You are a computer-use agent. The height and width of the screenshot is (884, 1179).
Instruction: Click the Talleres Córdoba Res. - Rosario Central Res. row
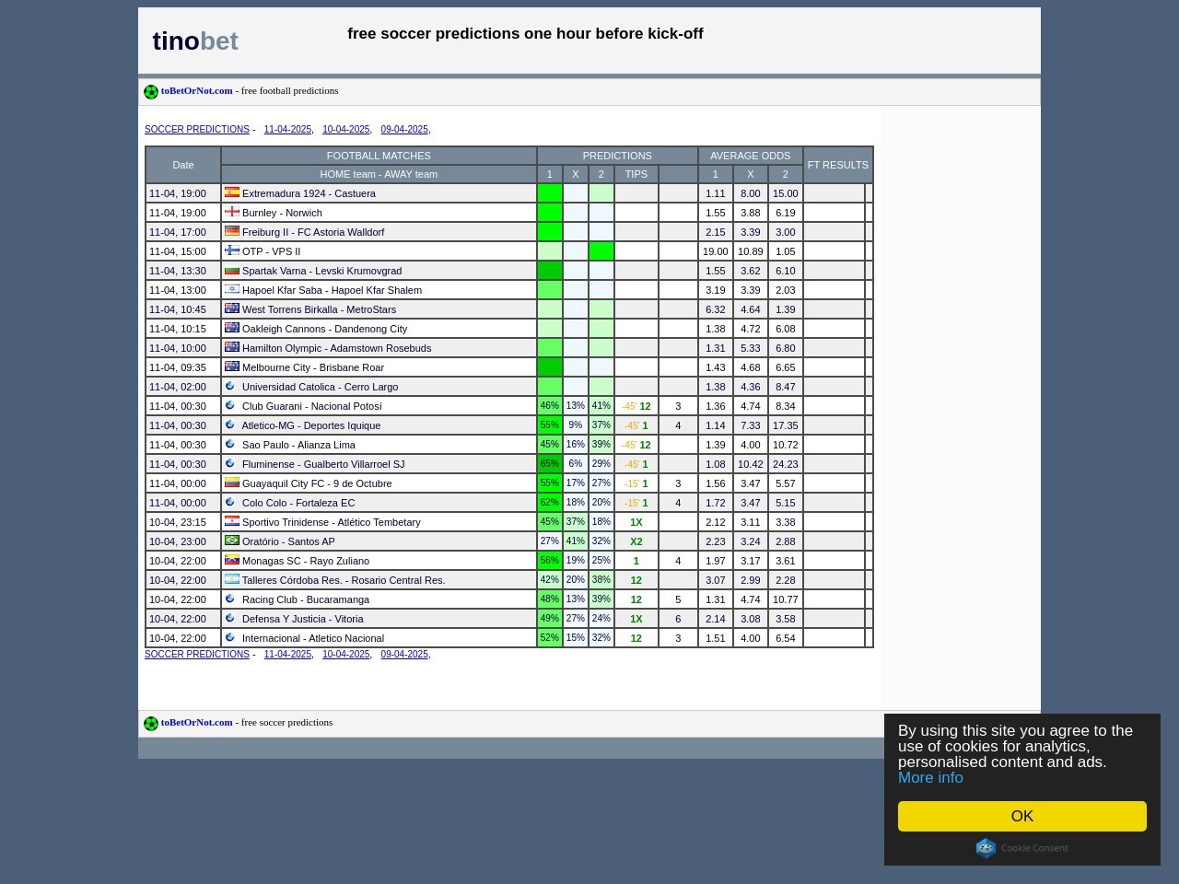509,580
